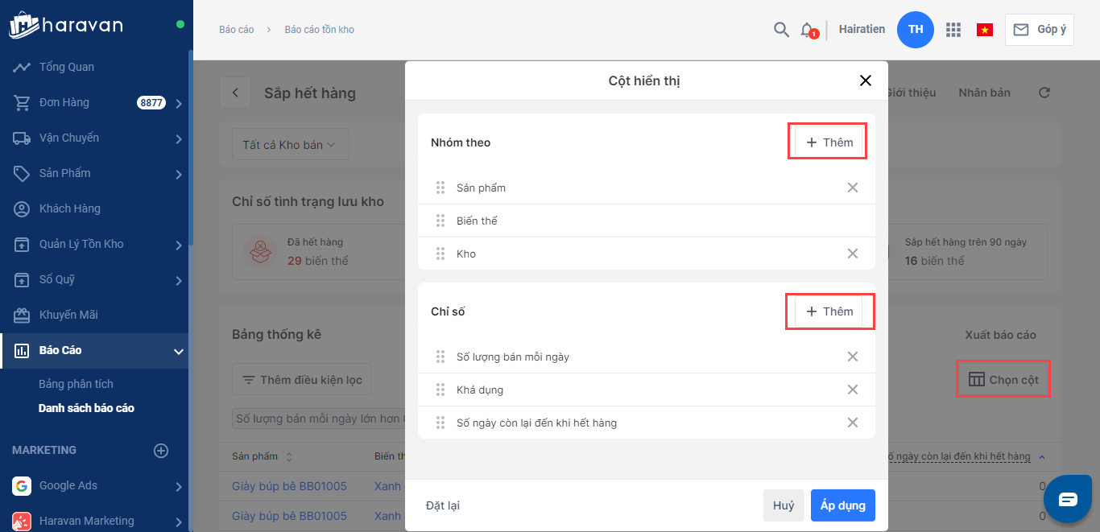Open TH user avatar menu

916,30
